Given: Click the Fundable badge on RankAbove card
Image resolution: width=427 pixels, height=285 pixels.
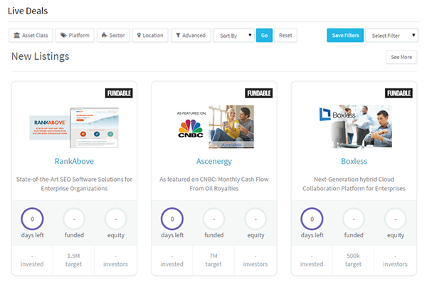Looking at the screenshot, I should point(119,93).
